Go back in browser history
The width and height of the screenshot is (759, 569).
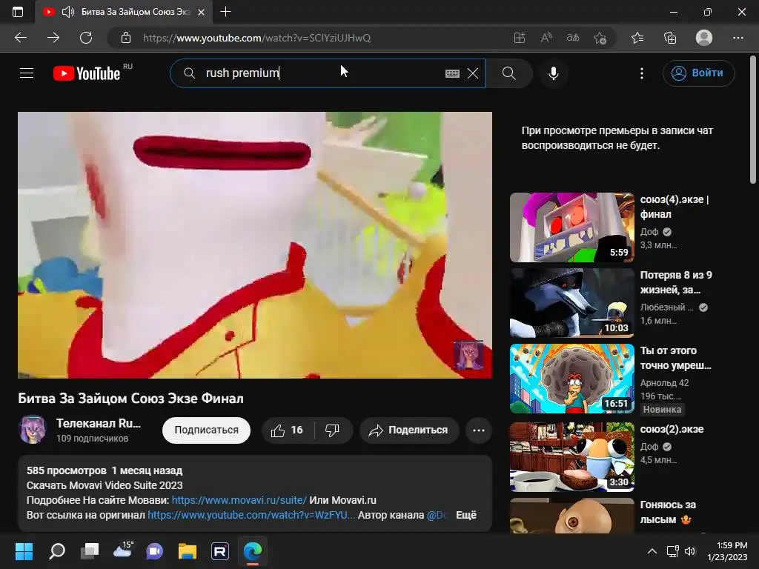[x=21, y=38]
